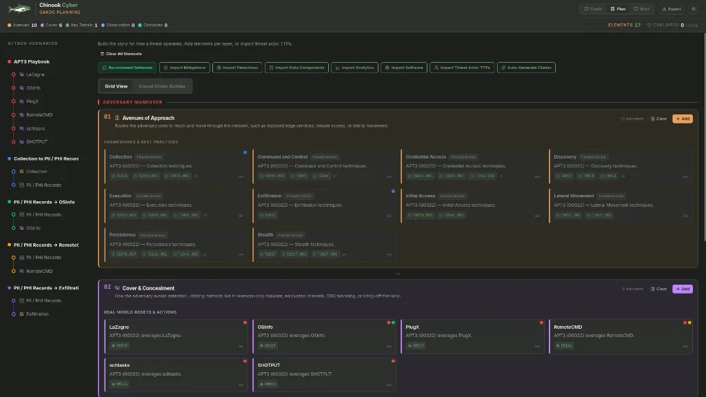The image size is (706, 397).
Task: Click link icon on schtasks card
Action: 241,385
